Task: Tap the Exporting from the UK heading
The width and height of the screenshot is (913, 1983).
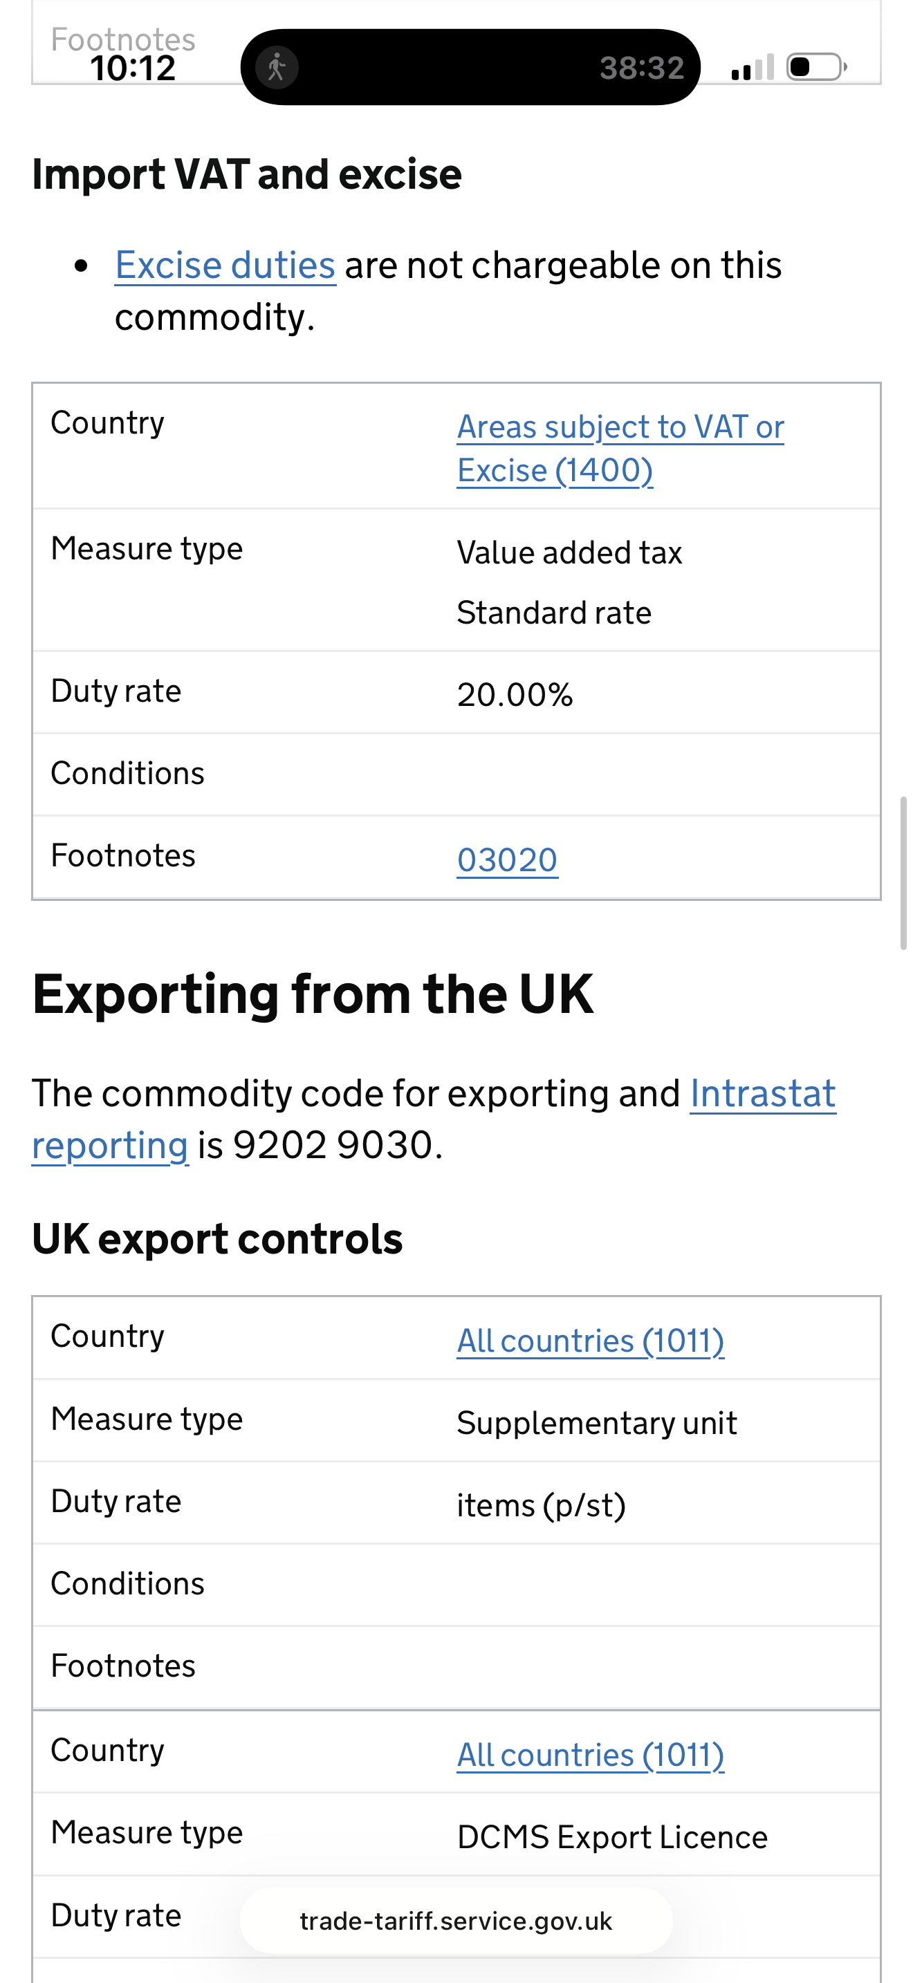Action: 313,994
